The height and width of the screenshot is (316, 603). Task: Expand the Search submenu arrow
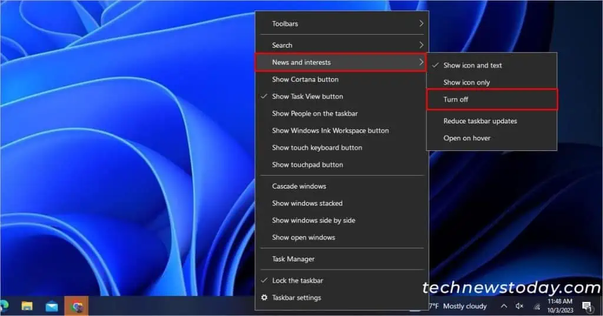coord(421,45)
